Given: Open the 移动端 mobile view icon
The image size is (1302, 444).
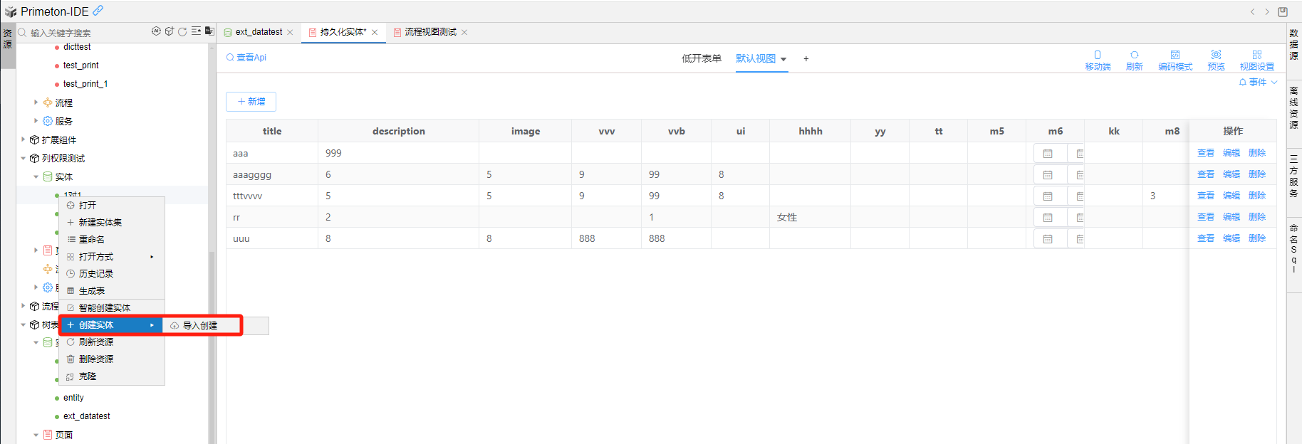Looking at the screenshot, I should pyautogui.click(x=1098, y=60).
